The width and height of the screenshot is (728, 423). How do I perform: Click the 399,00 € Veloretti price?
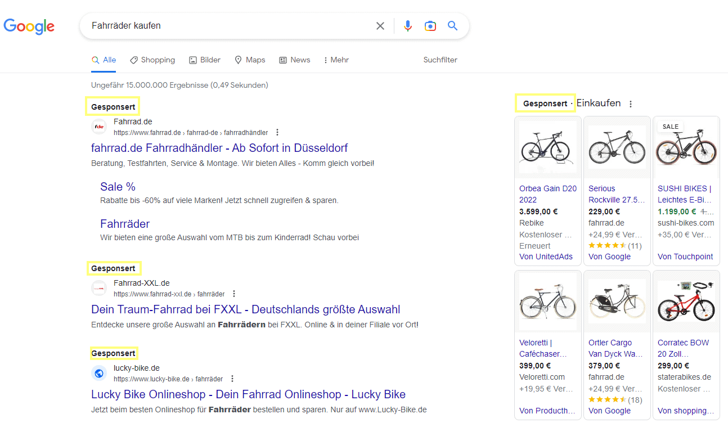click(x=535, y=366)
